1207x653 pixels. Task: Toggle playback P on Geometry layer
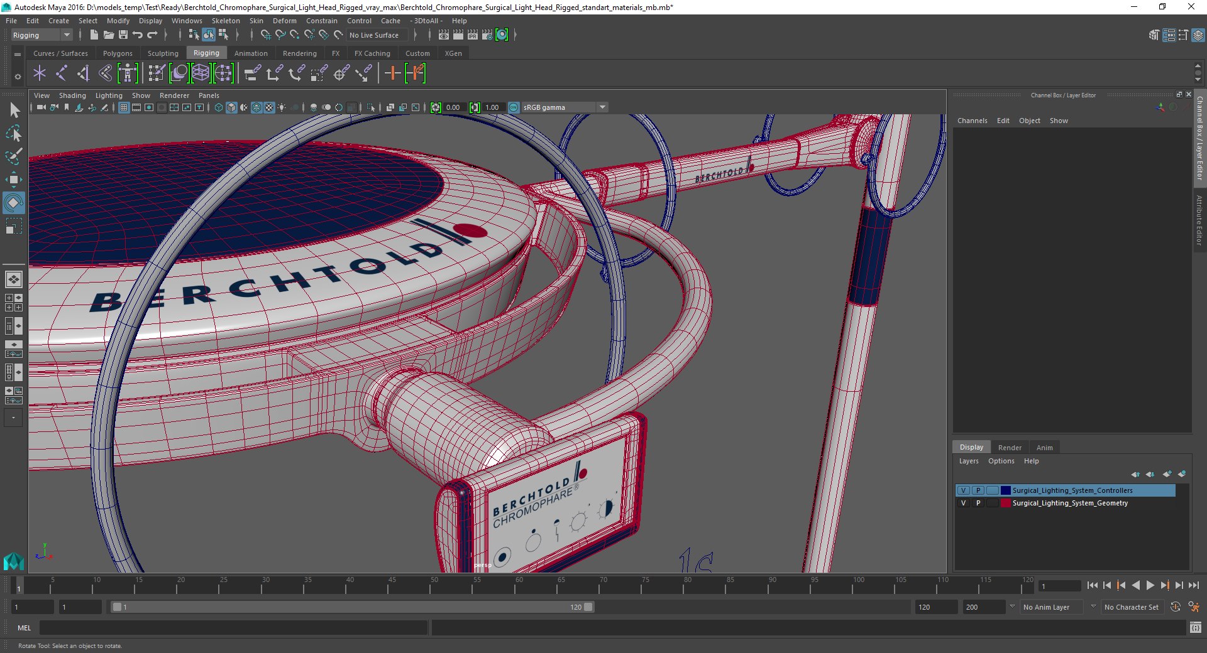coord(978,503)
